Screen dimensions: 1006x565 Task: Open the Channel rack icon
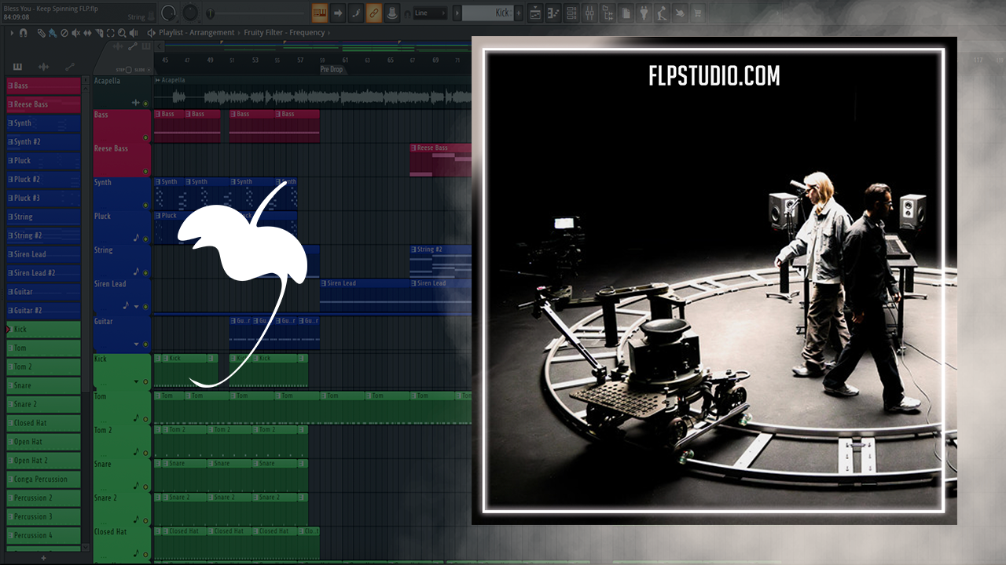pos(571,13)
